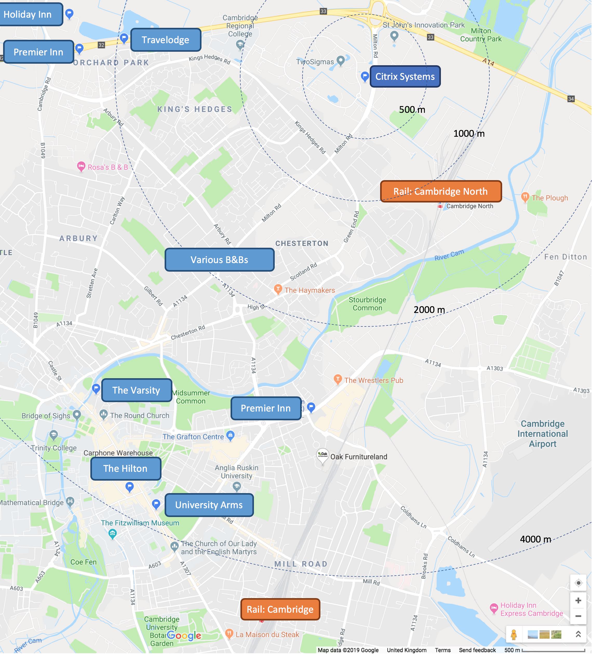Click the zoom in plus button
Viewport: 592px width, 654px height.
pos(578,600)
